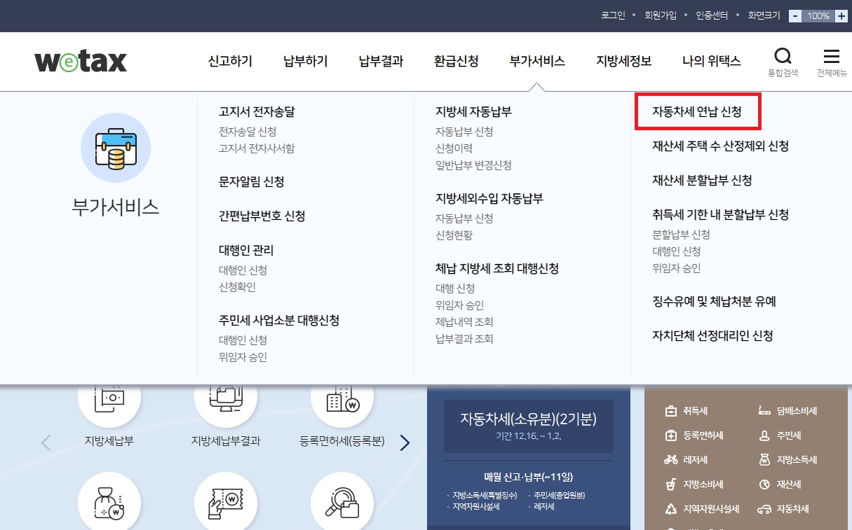Expand the next banner arrow chevron

pyautogui.click(x=405, y=442)
